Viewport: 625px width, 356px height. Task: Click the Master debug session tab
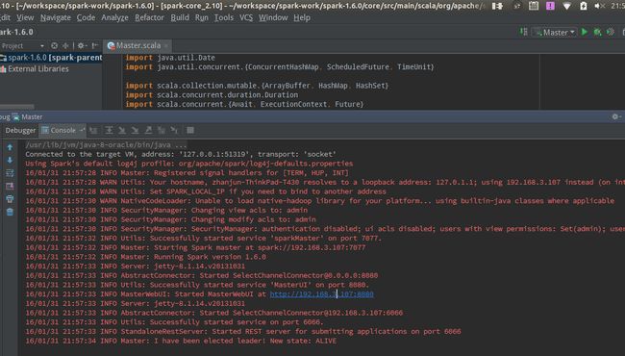(27, 116)
